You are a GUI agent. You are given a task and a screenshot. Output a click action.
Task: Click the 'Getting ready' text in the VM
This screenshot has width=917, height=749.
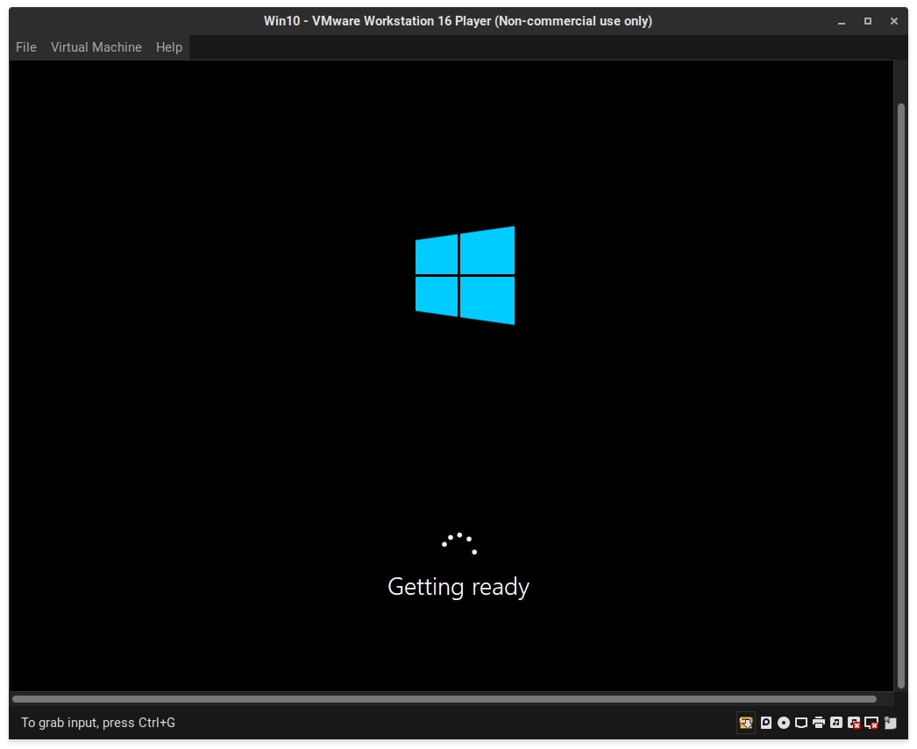coord(458,587)
